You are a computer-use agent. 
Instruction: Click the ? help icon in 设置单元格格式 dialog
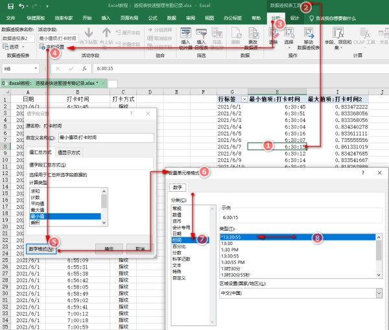(363, 172)
